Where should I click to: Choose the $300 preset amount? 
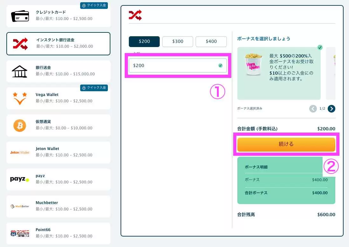[178, 41]
